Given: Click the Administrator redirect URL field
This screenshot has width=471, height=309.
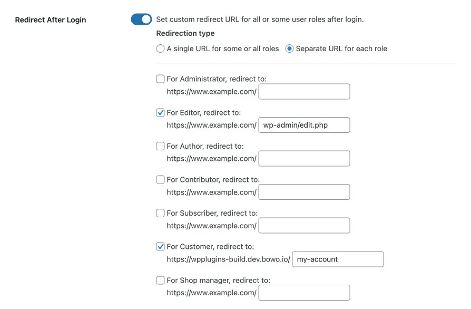Looking at the screenshot, I should (x=304, y=91).
